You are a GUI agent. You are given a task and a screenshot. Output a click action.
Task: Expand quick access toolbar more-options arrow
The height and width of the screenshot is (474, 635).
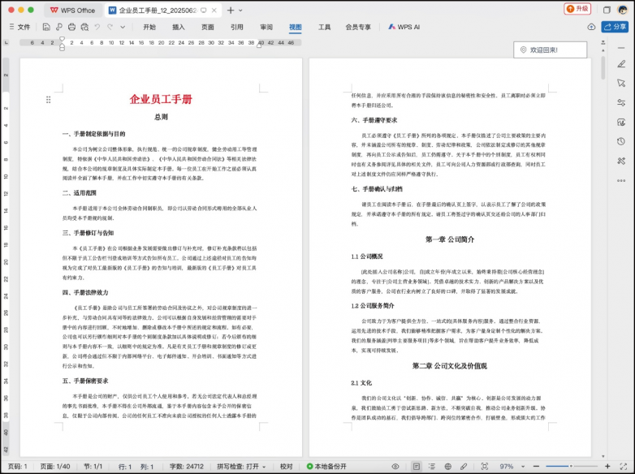(124, 27)
